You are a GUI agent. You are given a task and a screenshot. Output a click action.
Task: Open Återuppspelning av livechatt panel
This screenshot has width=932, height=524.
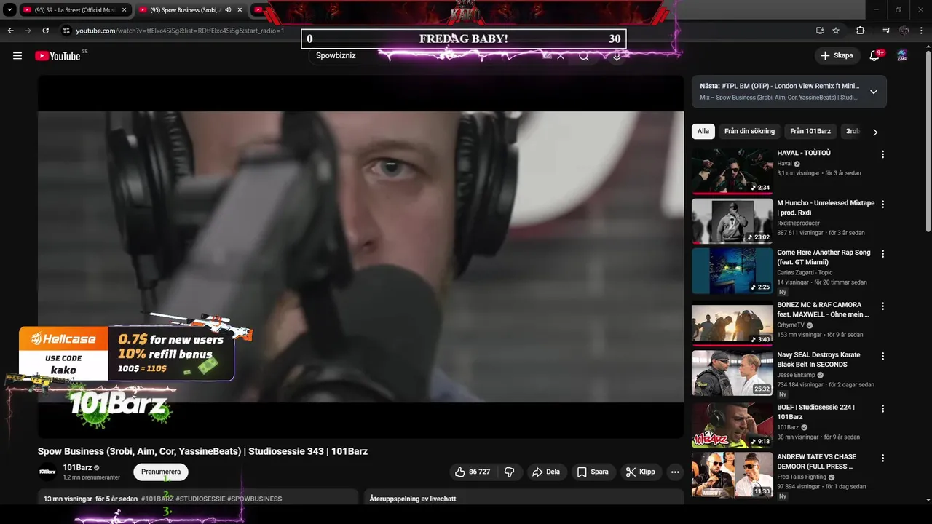tap(524, 497)
